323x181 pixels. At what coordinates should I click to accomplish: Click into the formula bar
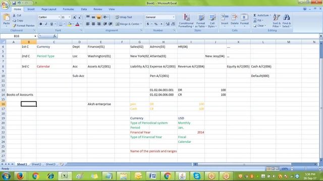tap(188, 36)
